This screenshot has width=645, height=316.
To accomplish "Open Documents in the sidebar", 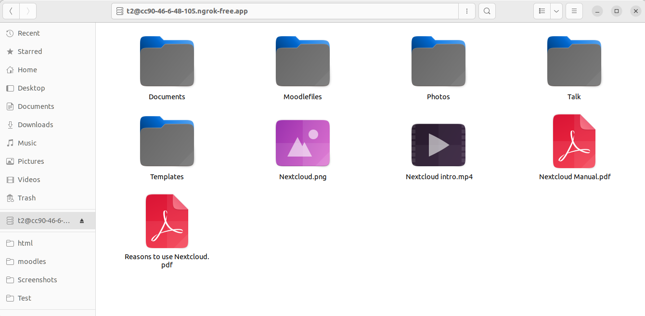I will coord(48,106).
